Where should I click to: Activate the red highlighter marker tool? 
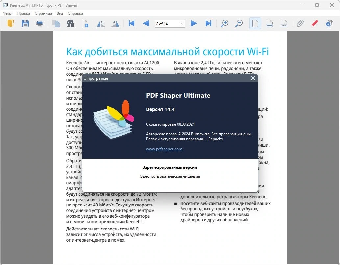[x=315, y=23]
